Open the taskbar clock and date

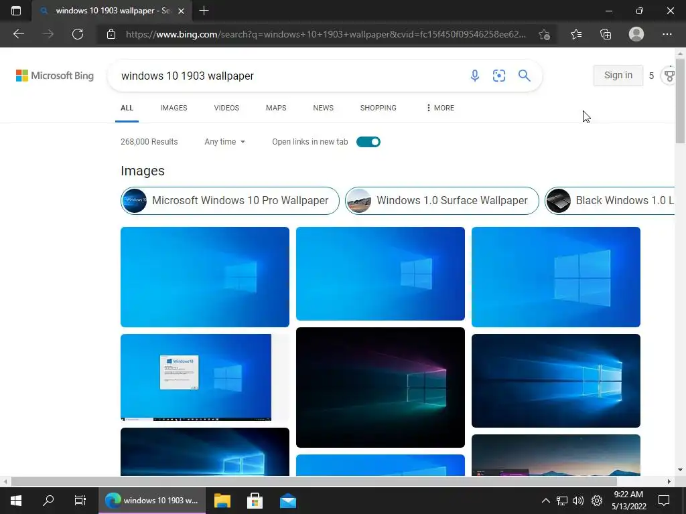click(x=628, y=501)
